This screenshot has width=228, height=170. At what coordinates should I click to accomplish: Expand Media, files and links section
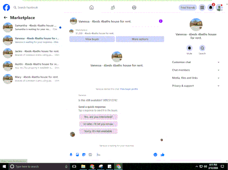point(196,78)
